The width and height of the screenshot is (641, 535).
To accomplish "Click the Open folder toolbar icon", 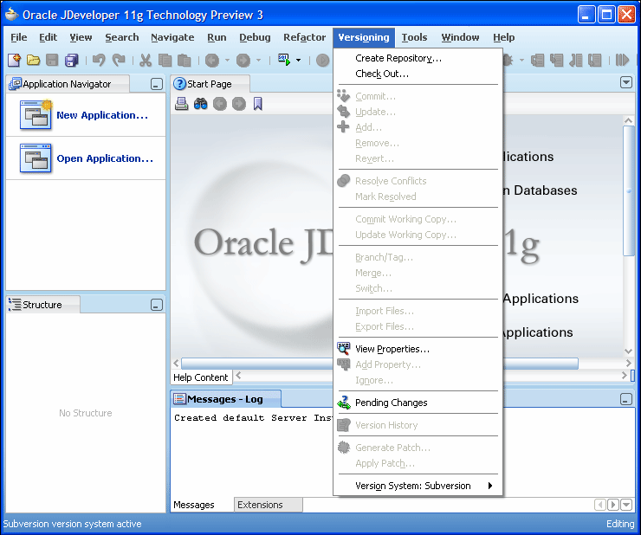I will (x=33, y=60).
